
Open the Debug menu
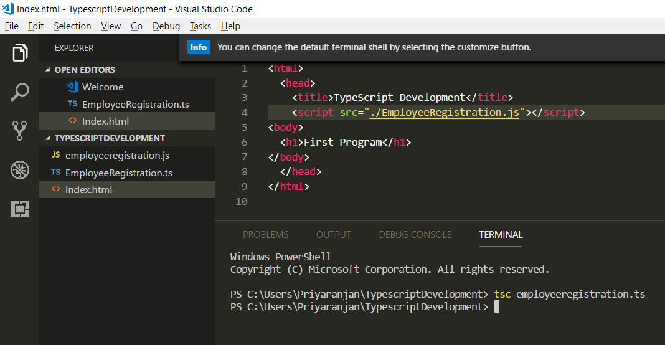pos(166,26)
